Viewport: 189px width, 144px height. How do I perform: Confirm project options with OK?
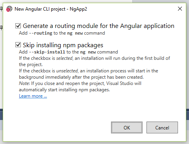[127, 127]
